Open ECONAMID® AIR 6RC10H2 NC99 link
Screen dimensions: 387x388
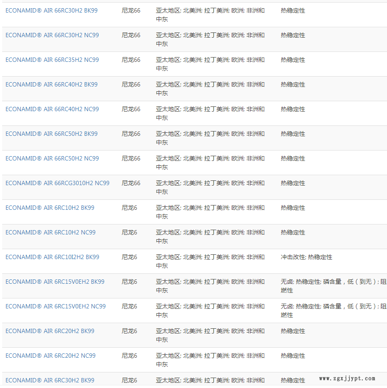point(51,232)
